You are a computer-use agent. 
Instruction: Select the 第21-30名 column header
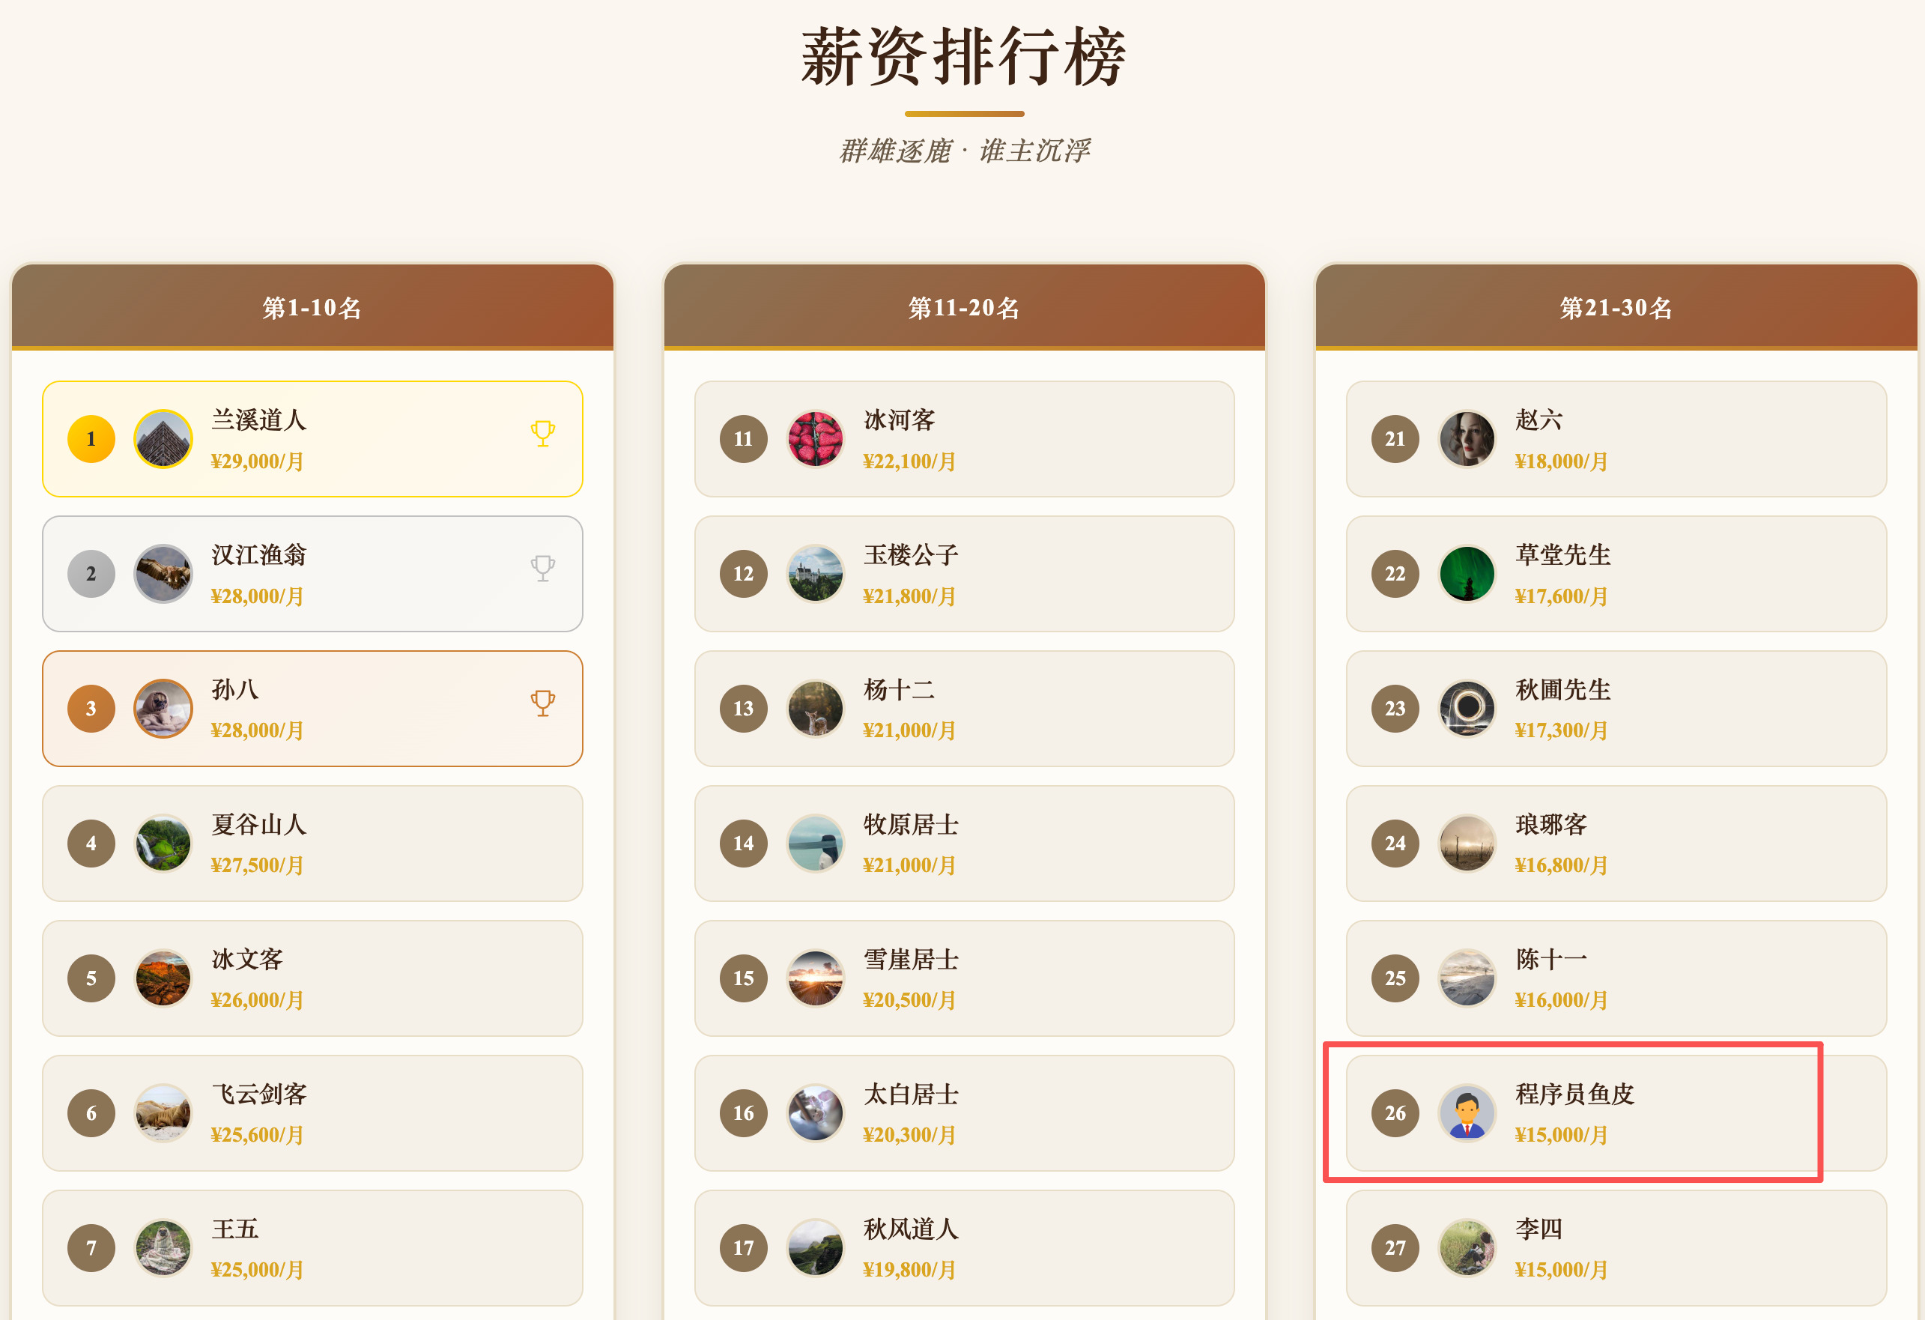pyautogui.click(x=1616, y=307)
